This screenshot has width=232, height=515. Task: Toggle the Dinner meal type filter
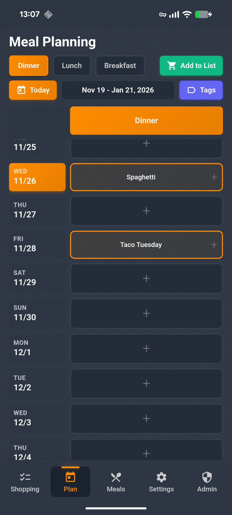[x=28, y=66]
